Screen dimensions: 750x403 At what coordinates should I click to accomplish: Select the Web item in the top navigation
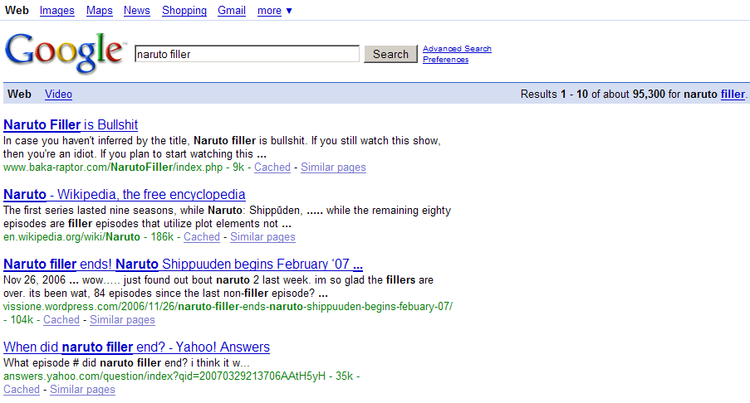coord(17,11)
